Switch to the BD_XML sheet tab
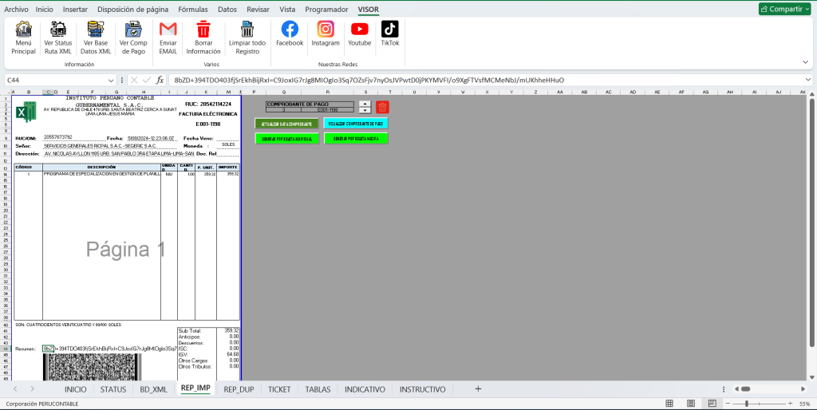 point(154,389)
